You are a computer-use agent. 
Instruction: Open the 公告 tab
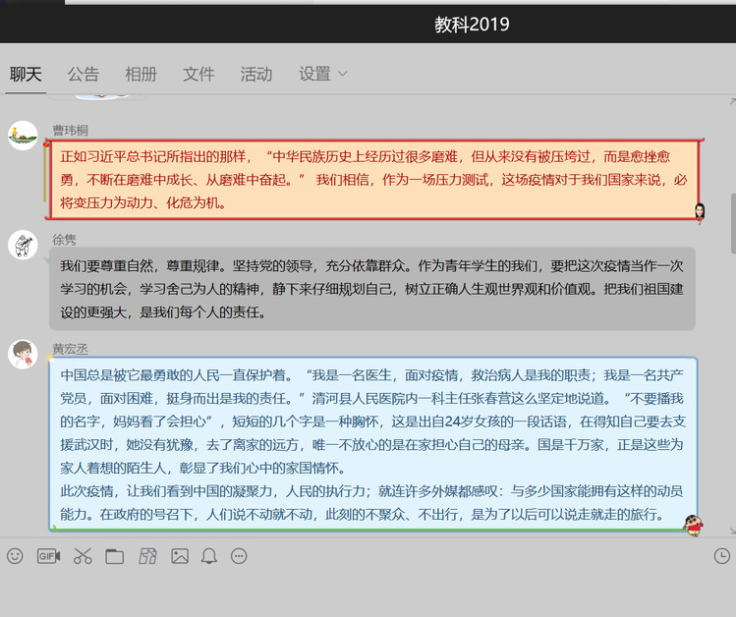click(84, 74)
